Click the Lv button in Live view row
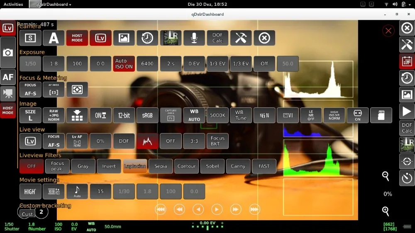This screenshot has height=233, width=415. click(30, 141)
